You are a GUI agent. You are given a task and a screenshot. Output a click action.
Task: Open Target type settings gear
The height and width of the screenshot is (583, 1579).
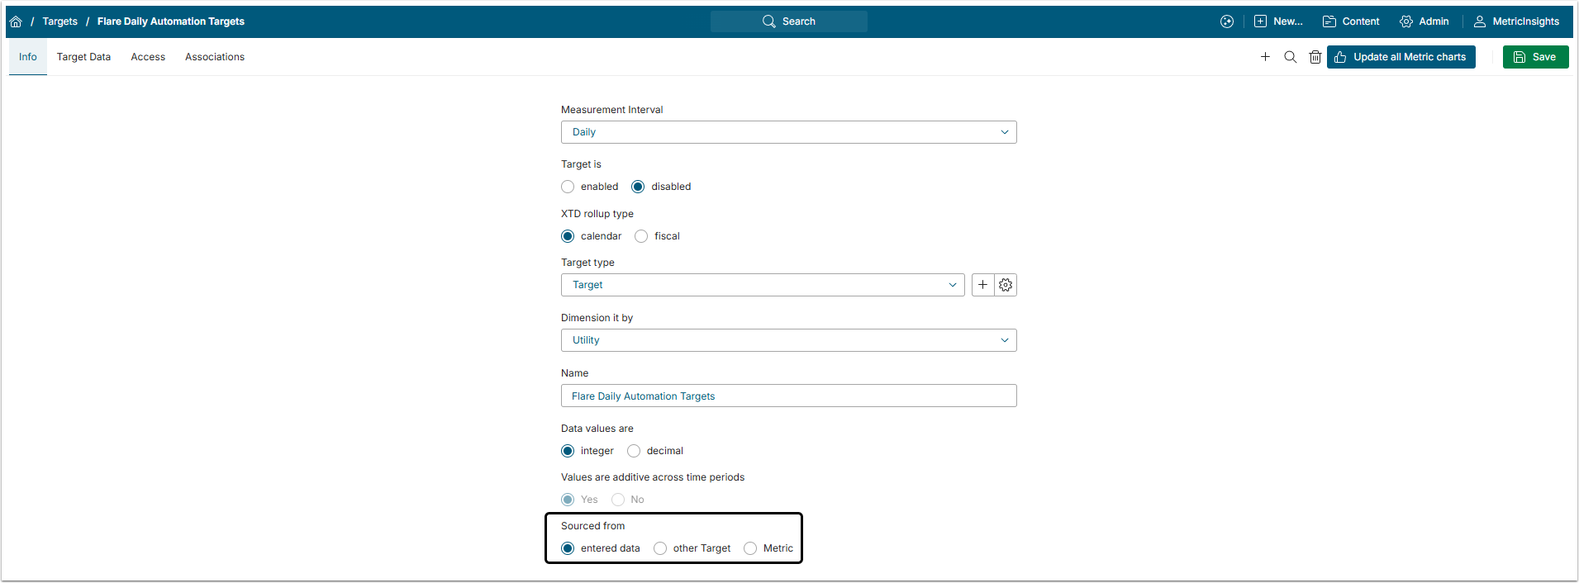tap(1006, 285)
